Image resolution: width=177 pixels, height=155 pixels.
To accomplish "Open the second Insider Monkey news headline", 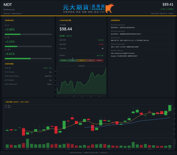I will point(126,34).
